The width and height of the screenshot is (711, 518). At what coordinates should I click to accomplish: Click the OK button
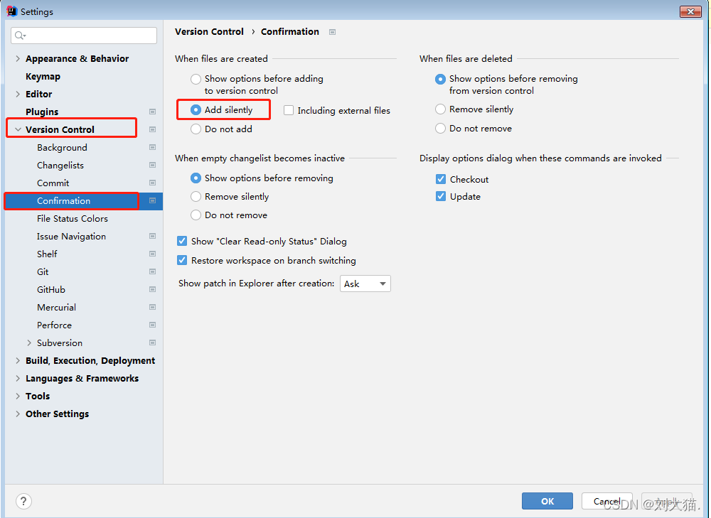[547, 501]
